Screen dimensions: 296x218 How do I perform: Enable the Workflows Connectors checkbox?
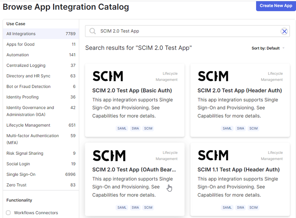(8, 213)
